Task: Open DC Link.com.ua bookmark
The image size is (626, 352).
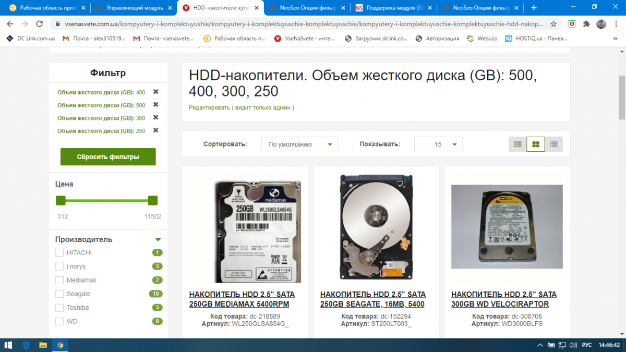Action: [x=30, y=38]
